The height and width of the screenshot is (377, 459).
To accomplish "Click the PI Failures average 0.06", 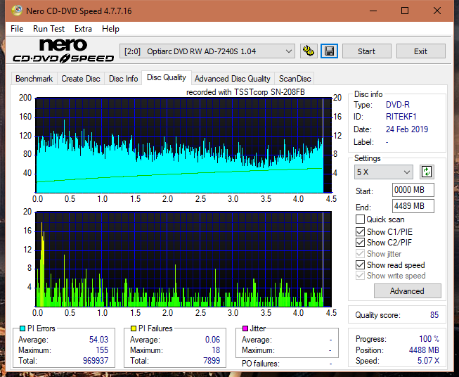I will pyautogui.click(x=212, y=340).
